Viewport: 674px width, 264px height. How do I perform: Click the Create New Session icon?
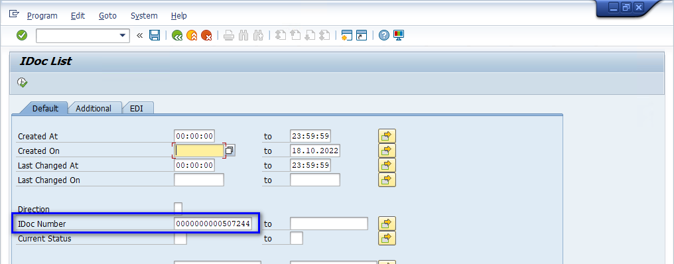pos(347,35)
